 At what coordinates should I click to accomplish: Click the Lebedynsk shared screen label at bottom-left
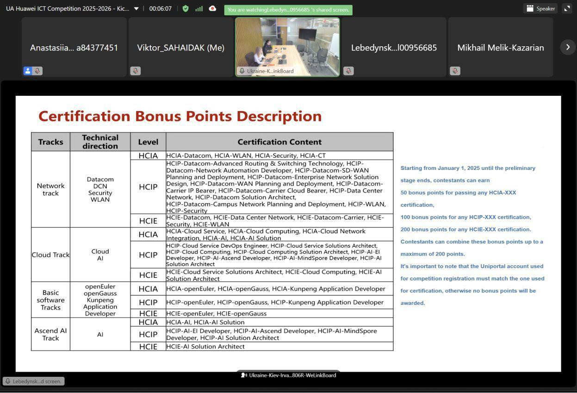click(33, 381)
